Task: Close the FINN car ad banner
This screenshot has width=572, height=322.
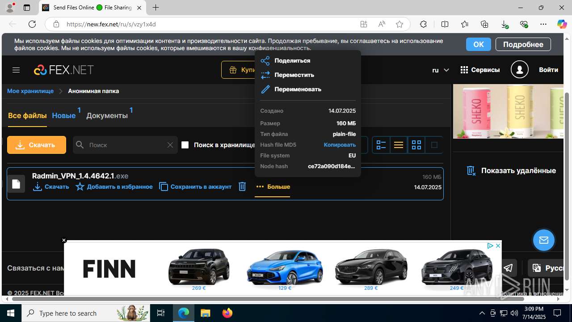Action: tap(64, 241)
